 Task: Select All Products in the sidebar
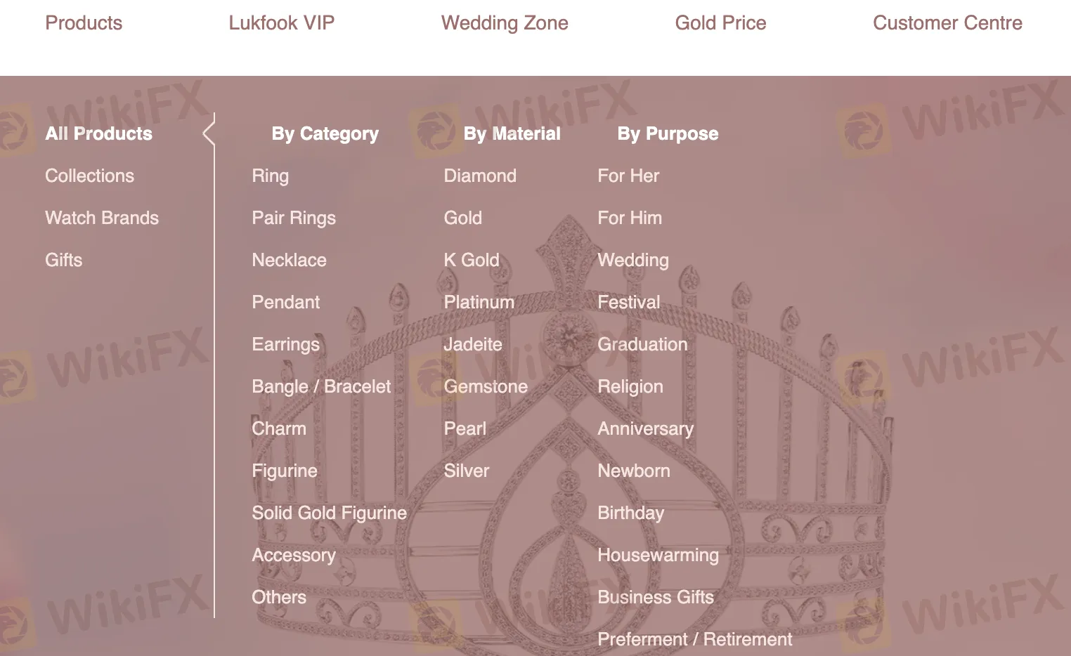pos(98,133)
